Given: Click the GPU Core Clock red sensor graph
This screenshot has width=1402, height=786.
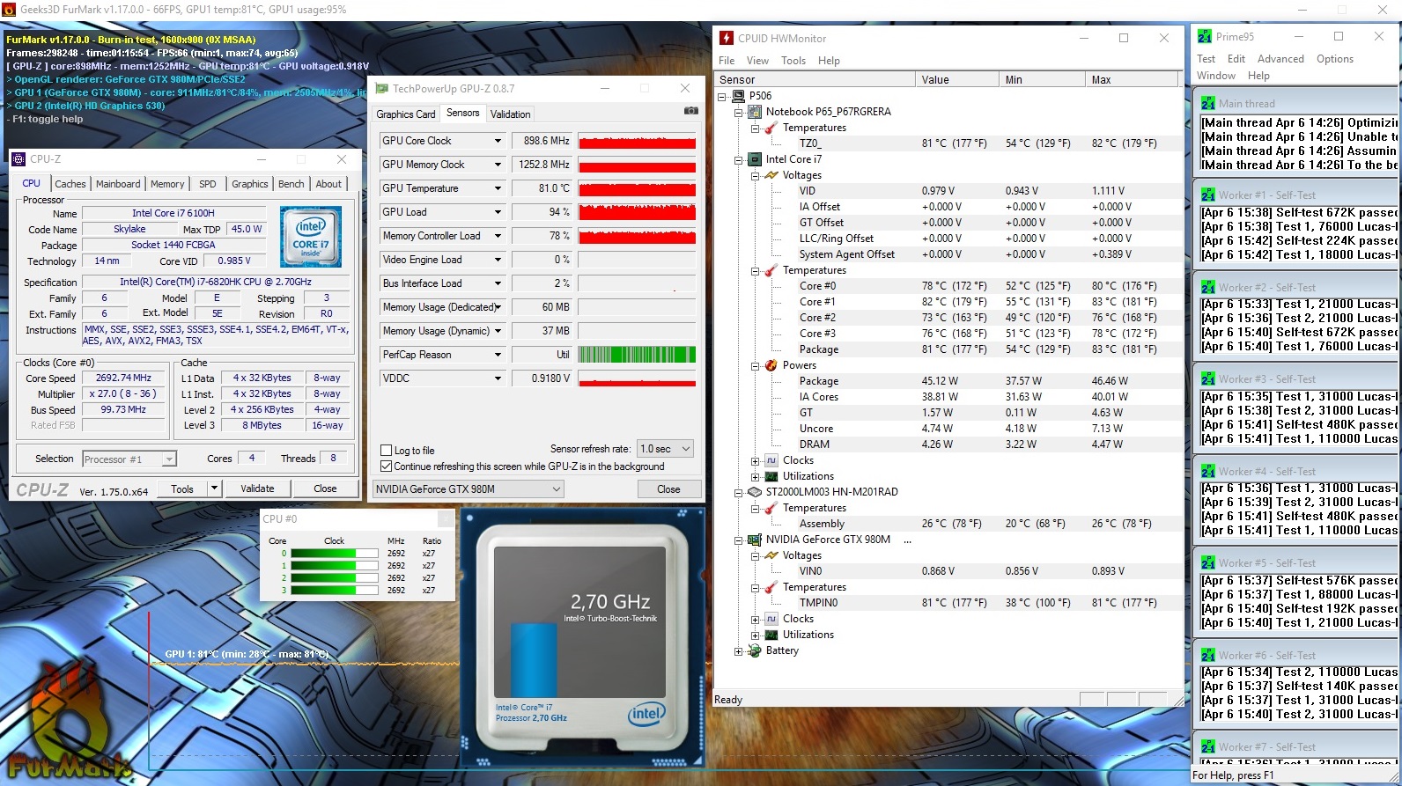Looking at the screenshot, I should pyautogui.click(x=637, y=141).
